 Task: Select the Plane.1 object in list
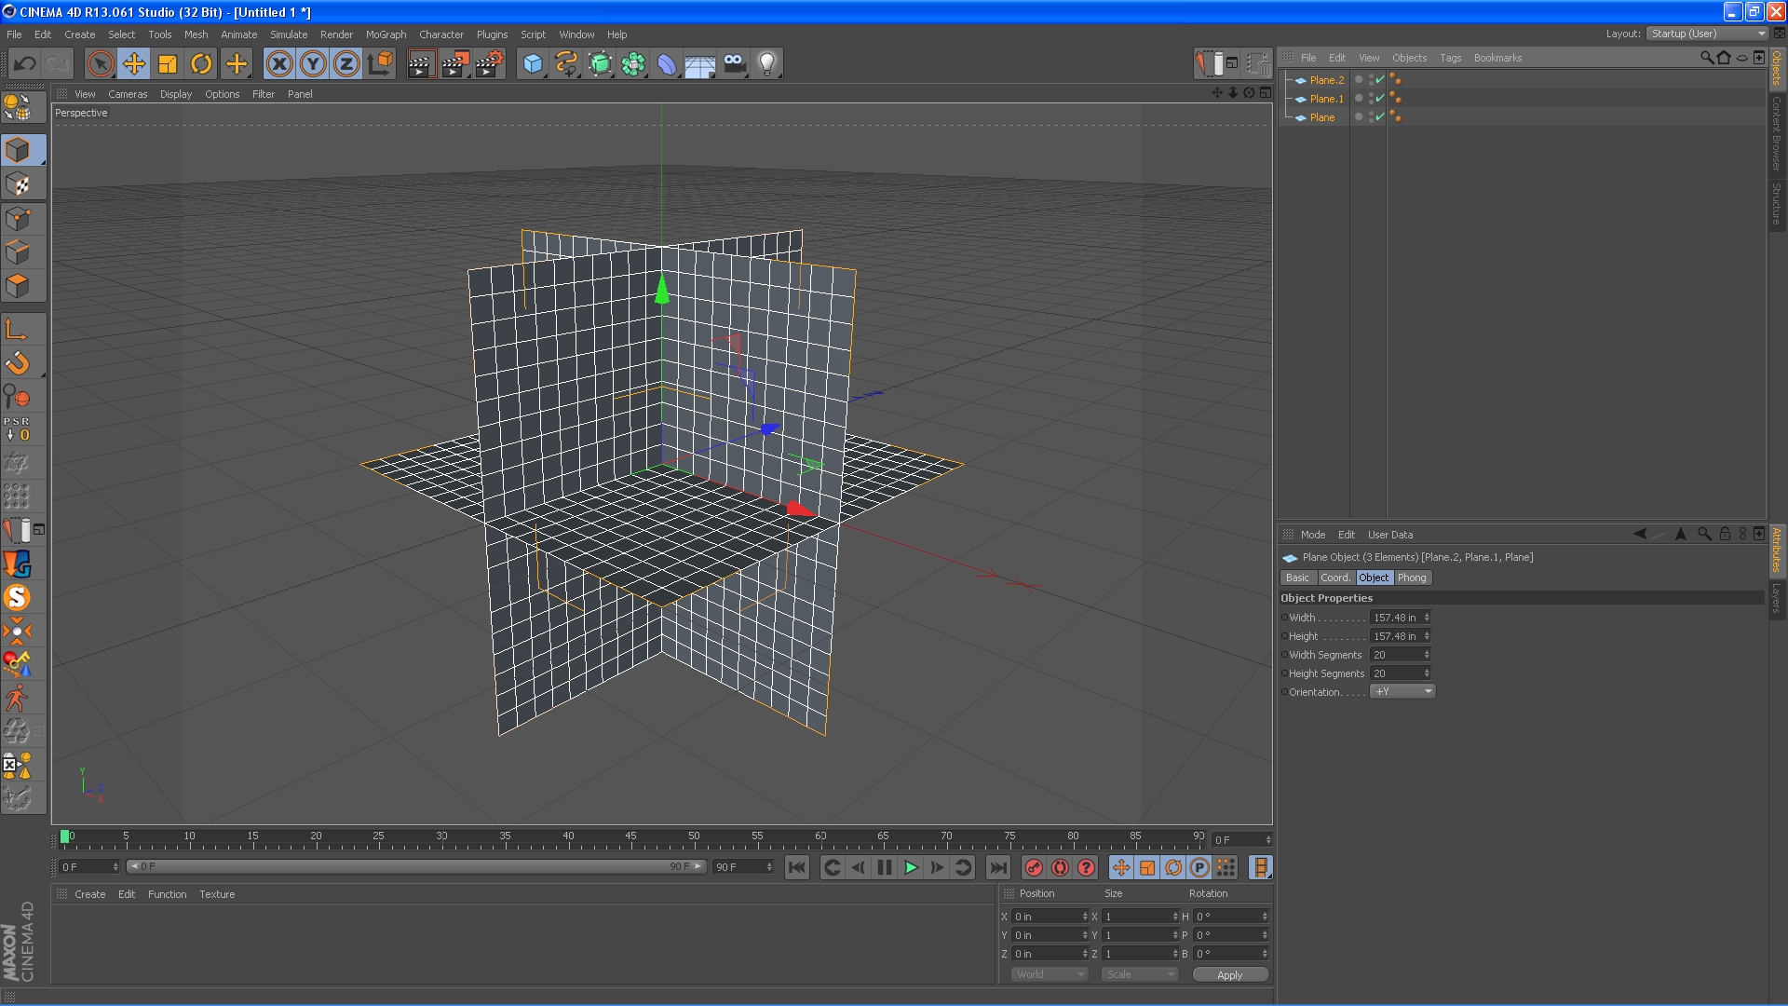[1326, 99]
